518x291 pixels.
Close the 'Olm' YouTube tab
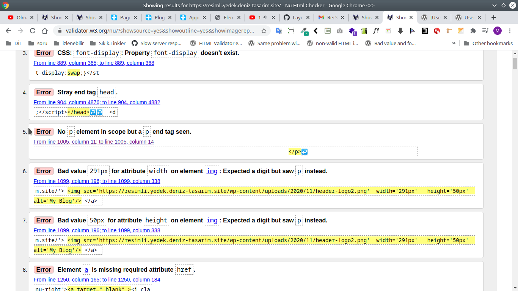(31, 17)
